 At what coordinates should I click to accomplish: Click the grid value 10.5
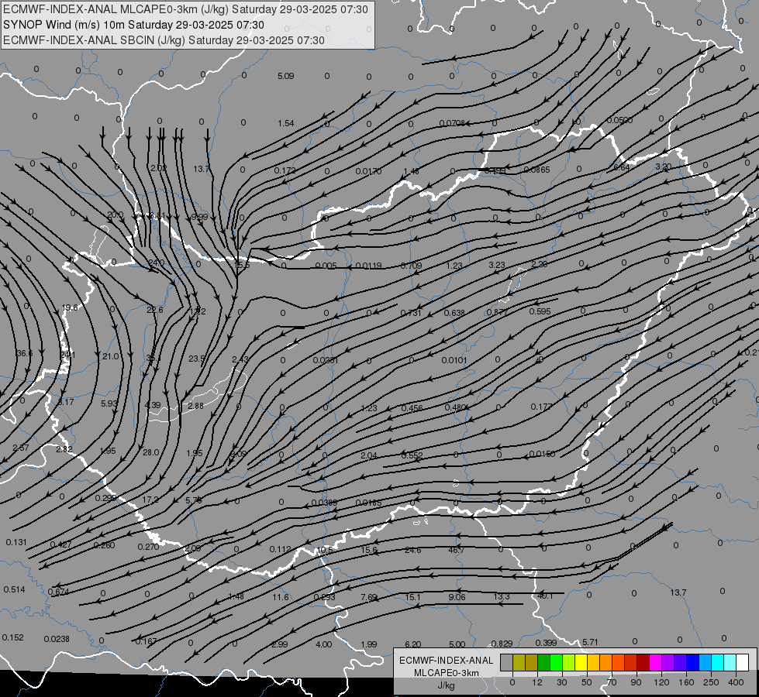pyautogui.click(x=325, y=550)
